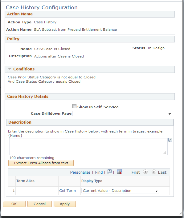Open Current Value - Description dropdown
The width and height of the screenshot is (184, 218).
tap(120, 191)
